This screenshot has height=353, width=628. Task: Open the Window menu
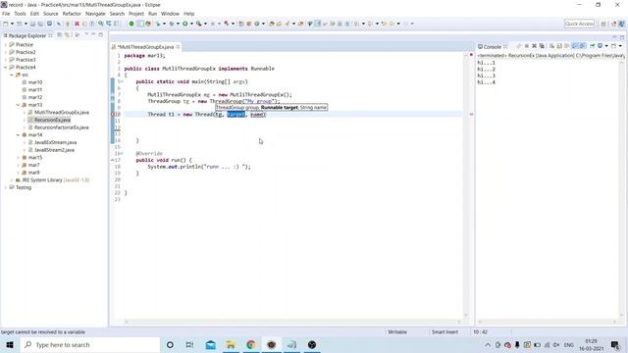click(170, 14)
